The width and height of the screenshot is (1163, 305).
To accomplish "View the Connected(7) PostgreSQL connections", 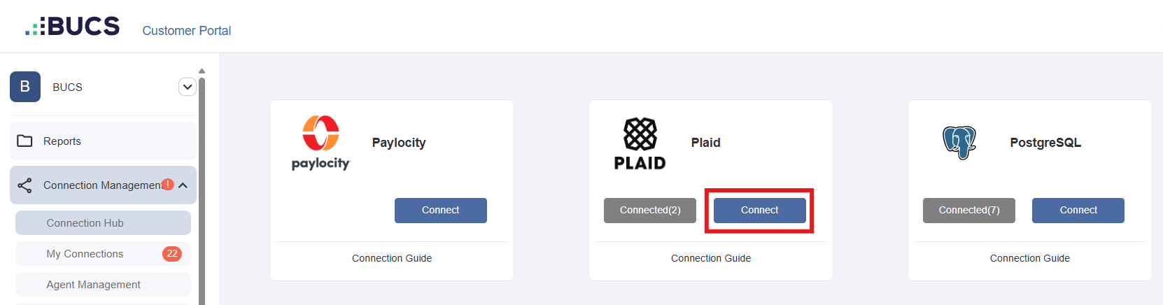I will [x=969, y=211].
